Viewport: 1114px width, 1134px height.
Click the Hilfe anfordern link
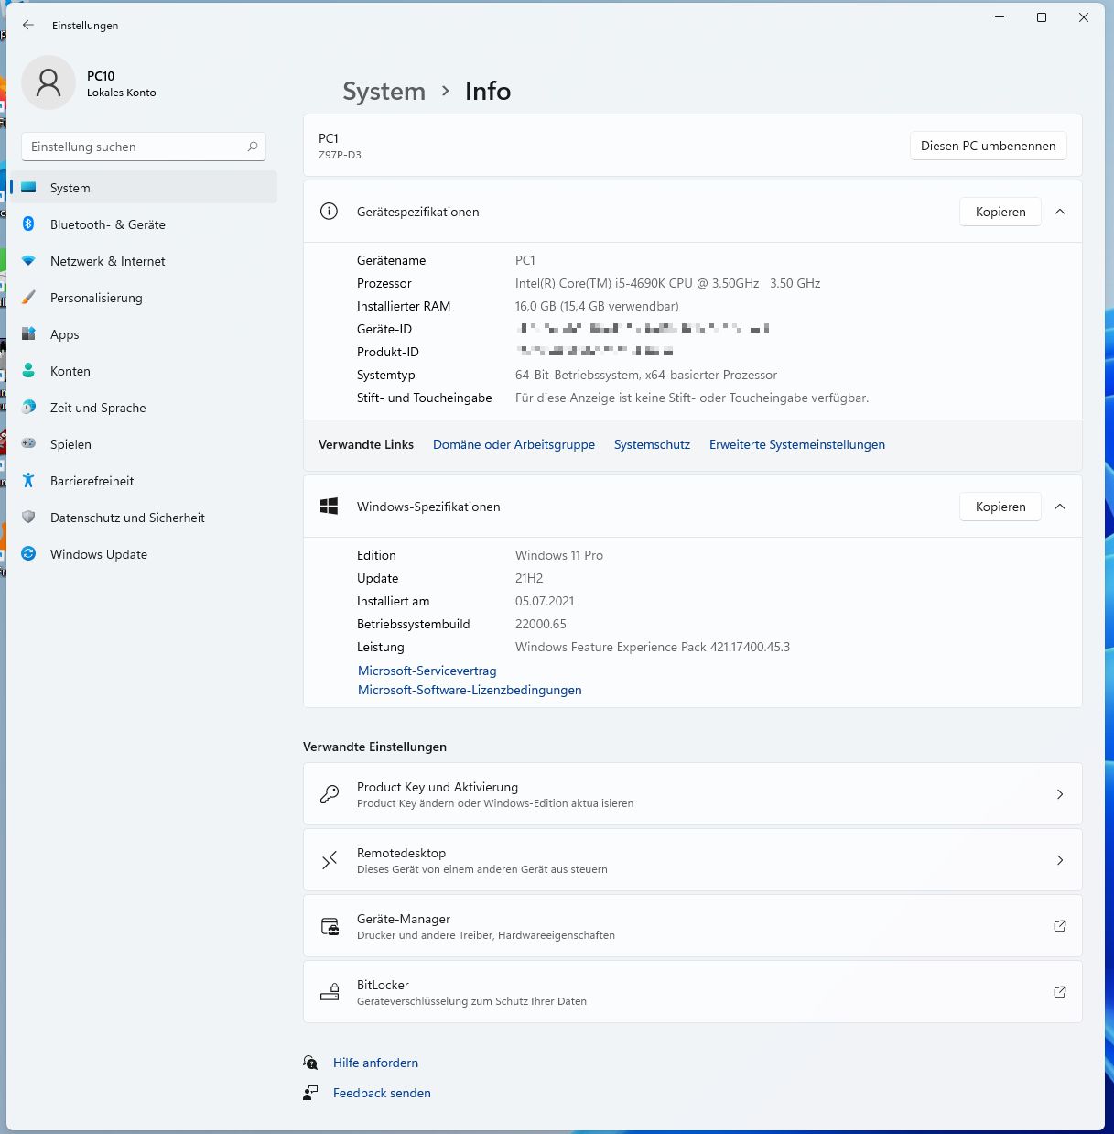[375, 1063]
